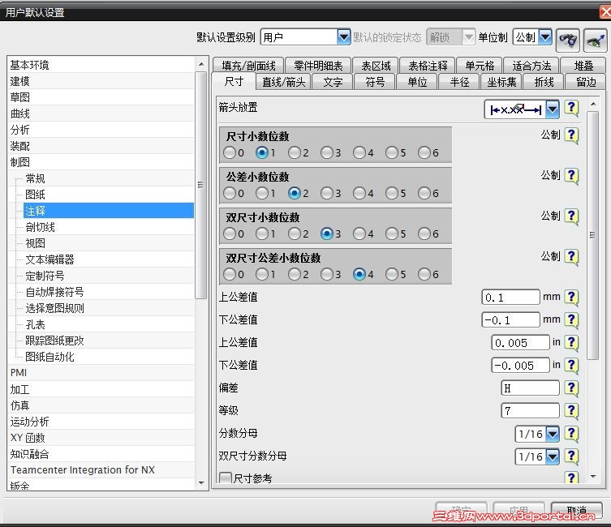Viewport: 611px width, 527px height.
Task: Open the 单位制 dropdown
Action: [545, 37]
